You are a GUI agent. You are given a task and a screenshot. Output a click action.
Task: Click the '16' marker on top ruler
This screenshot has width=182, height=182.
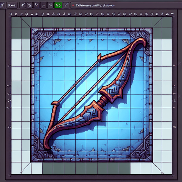tap(16, 14)
